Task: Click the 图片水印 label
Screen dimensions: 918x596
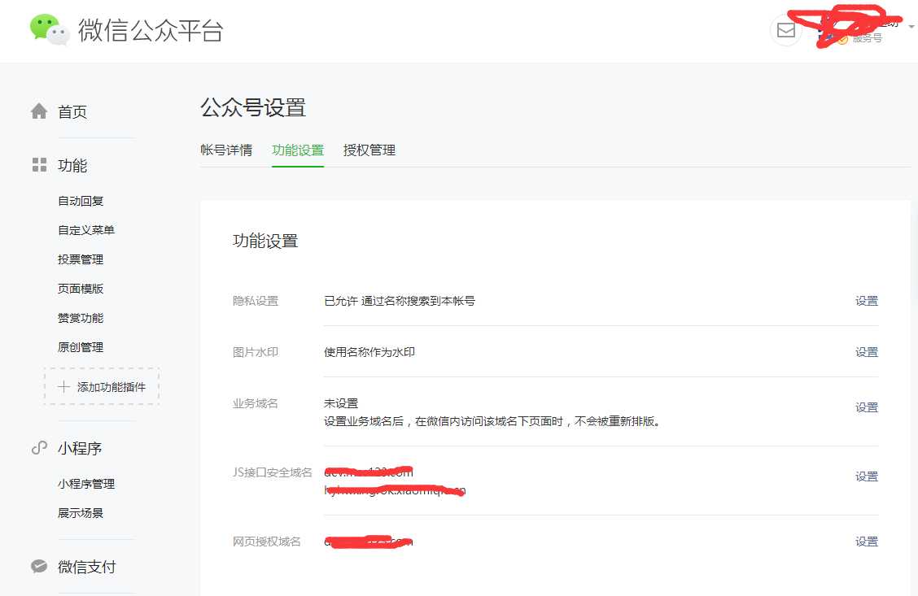Action: [256, 352]
